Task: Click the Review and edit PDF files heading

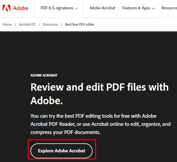Action: pos(100,94)
